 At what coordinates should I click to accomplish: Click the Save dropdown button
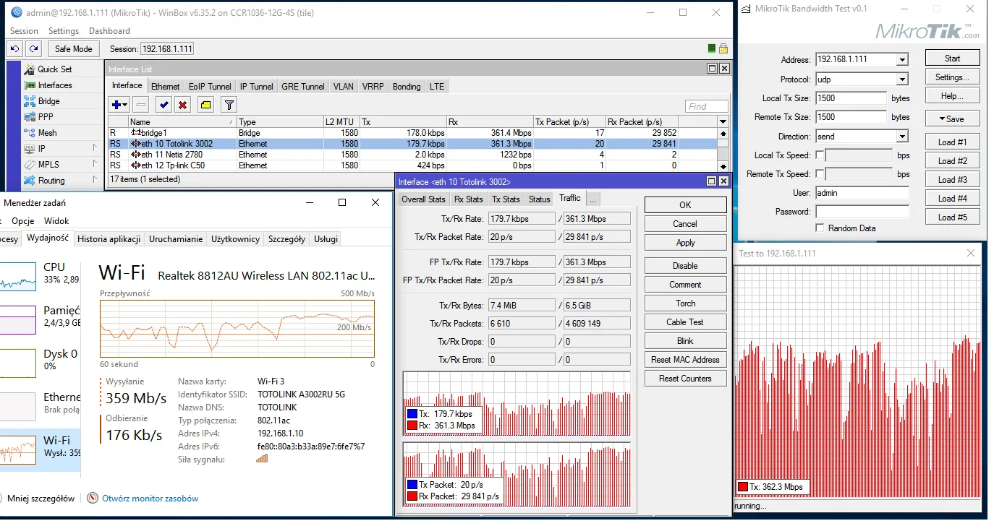pos(952,118)
